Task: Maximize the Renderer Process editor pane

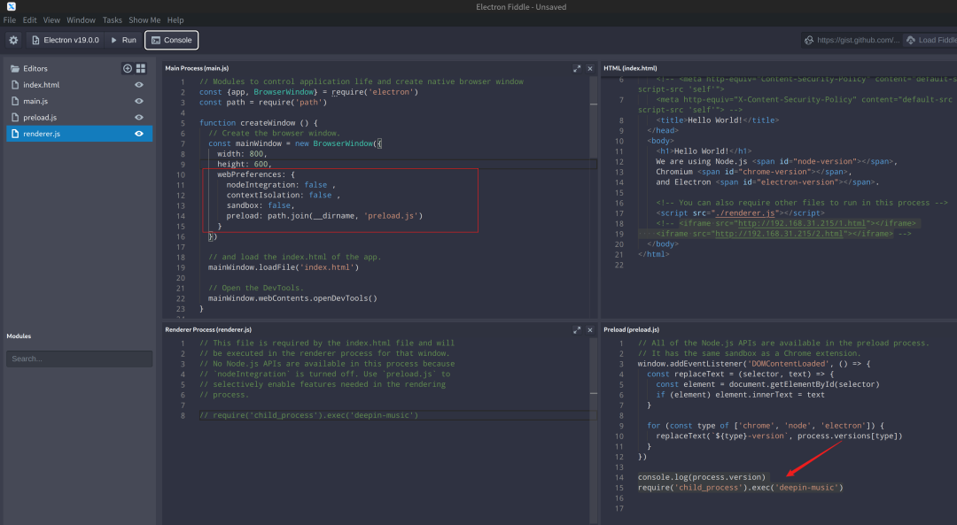Action: click(x=577, y=329)
